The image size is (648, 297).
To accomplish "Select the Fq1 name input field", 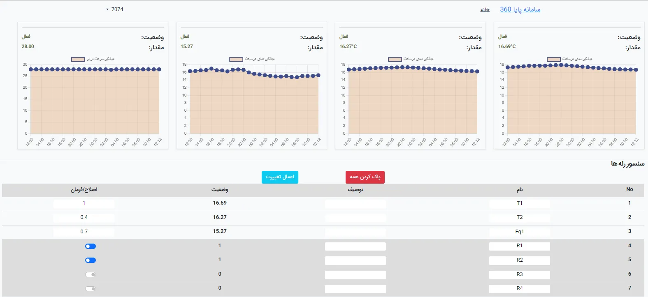I will tap(519, 232).
